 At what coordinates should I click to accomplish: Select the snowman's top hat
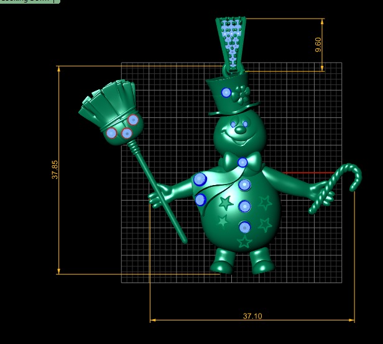tap(232, 95)
